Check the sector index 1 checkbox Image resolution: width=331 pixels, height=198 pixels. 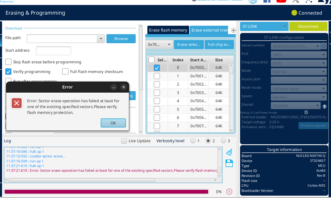click(157, 76)
